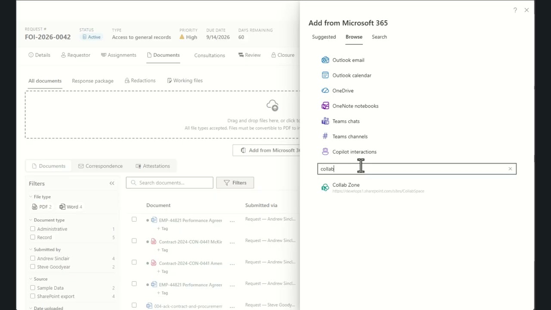Viewport: 551px width, 310px height.
Task: Open more options for 004-ack-contract-and-procurement row
Action: [232, 307]
